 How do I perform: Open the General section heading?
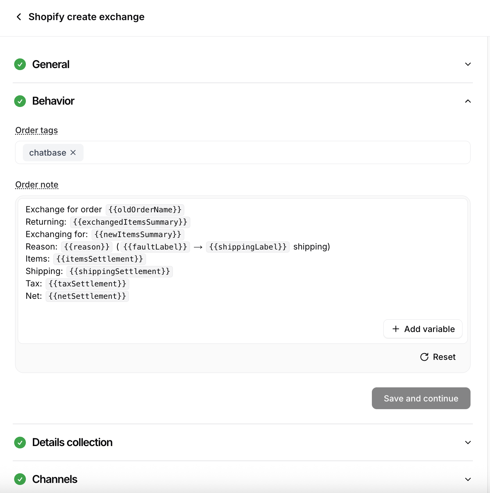point(51,64)
